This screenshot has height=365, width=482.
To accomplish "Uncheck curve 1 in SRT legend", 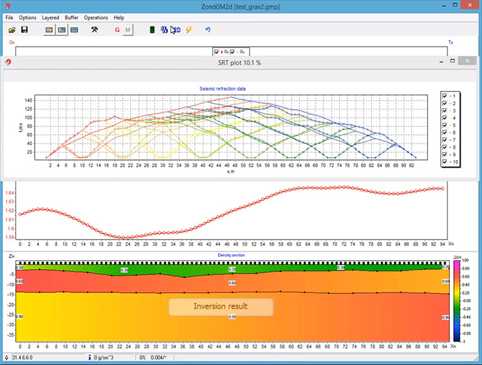I will click(x=446, y=96).
